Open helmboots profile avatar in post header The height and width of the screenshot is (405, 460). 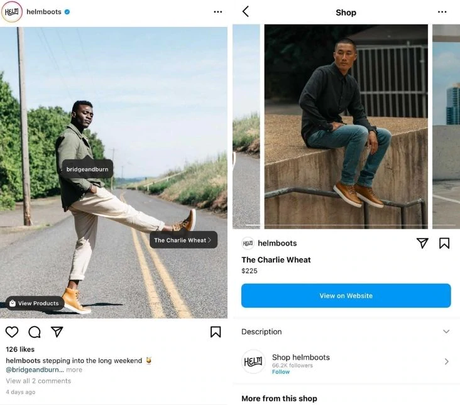[12, 12]
